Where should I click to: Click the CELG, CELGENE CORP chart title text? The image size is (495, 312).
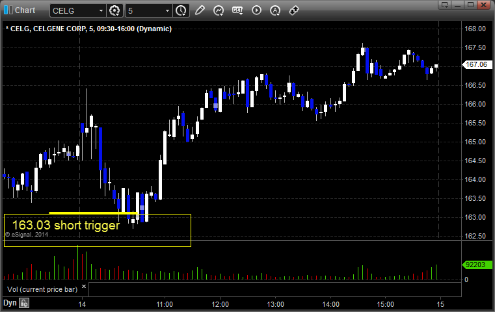pos(88,29)
